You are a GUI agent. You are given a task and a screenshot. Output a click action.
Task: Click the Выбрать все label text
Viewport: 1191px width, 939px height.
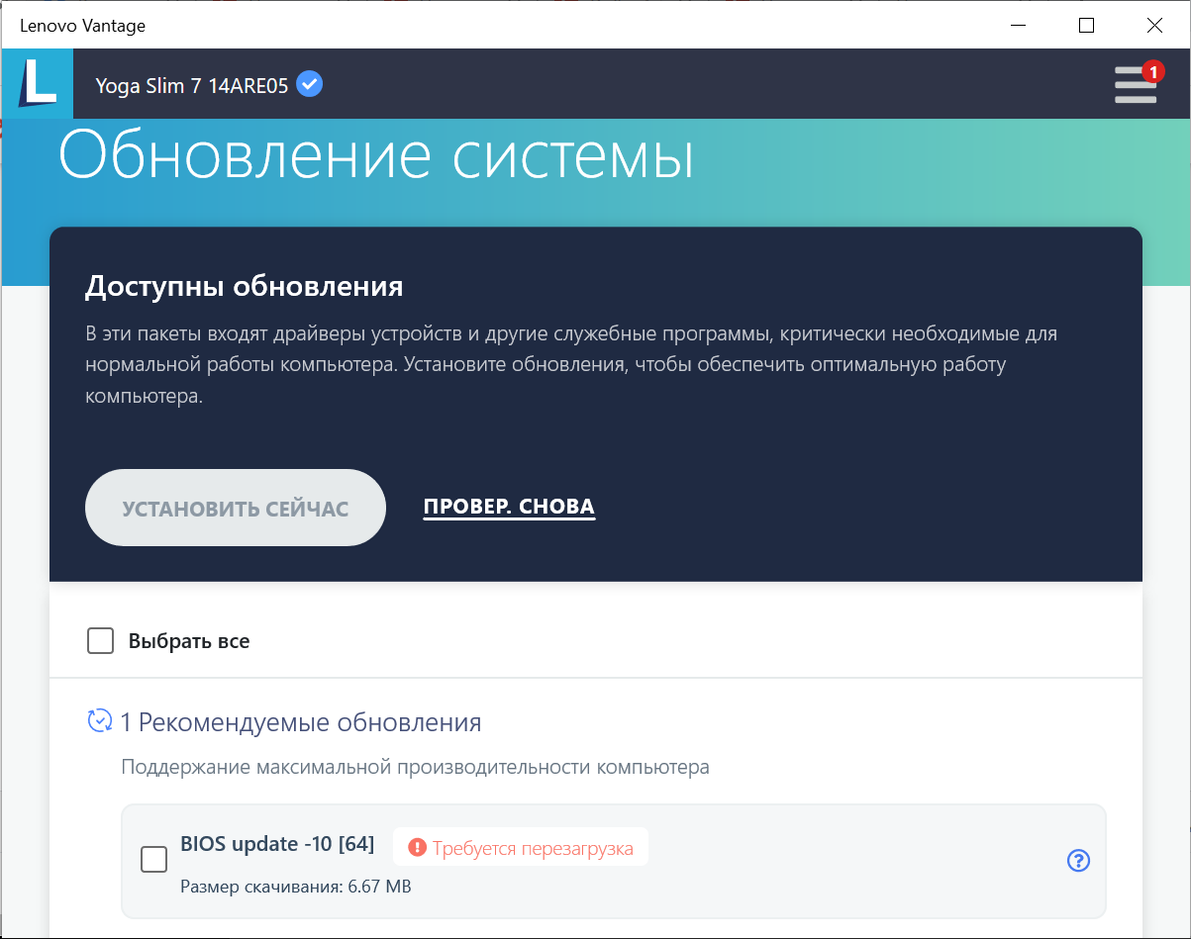coord(189,641)
